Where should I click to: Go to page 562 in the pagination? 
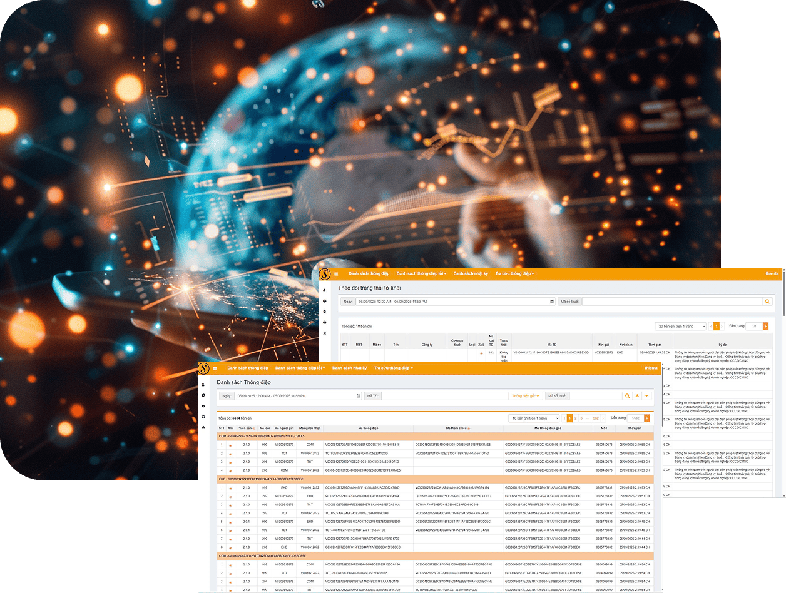596,418
